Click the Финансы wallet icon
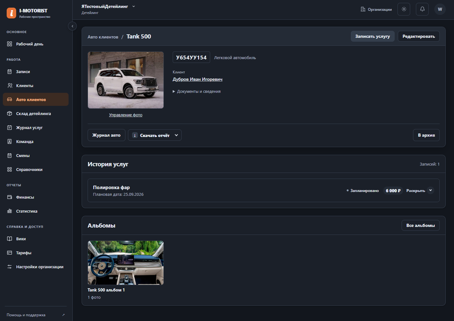The width and height of the screenshot is (454, 321). click(x=10, y=197)
